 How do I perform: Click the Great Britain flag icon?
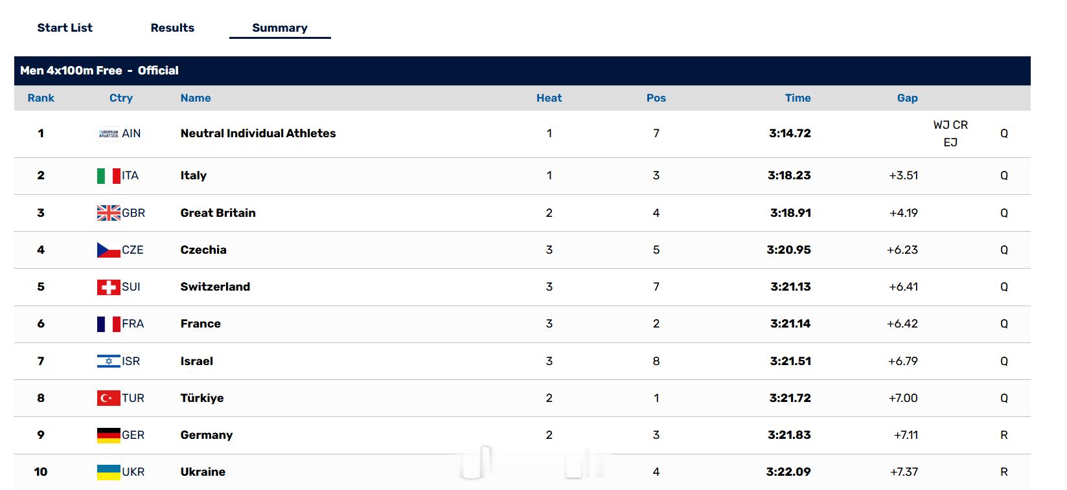click(x=109, y=213)
